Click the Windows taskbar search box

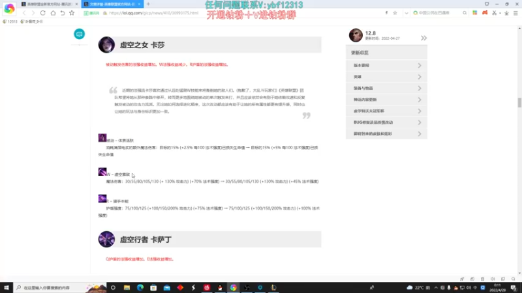[60, 287]
